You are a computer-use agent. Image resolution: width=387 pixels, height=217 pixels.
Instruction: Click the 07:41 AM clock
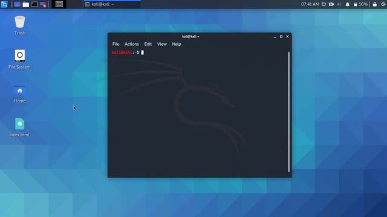[x=310, y=4]
